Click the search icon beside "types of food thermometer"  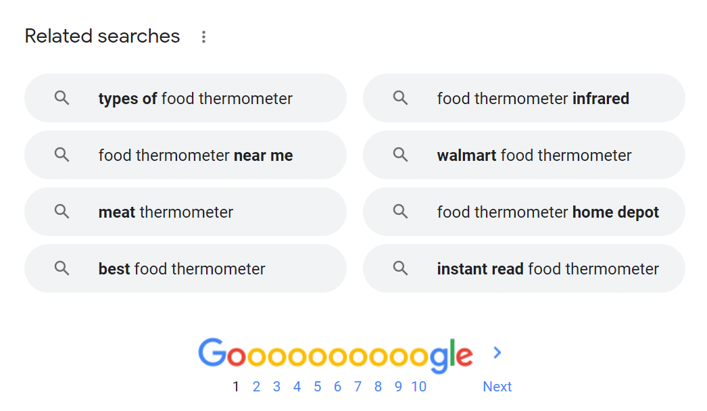coord(62,98)
